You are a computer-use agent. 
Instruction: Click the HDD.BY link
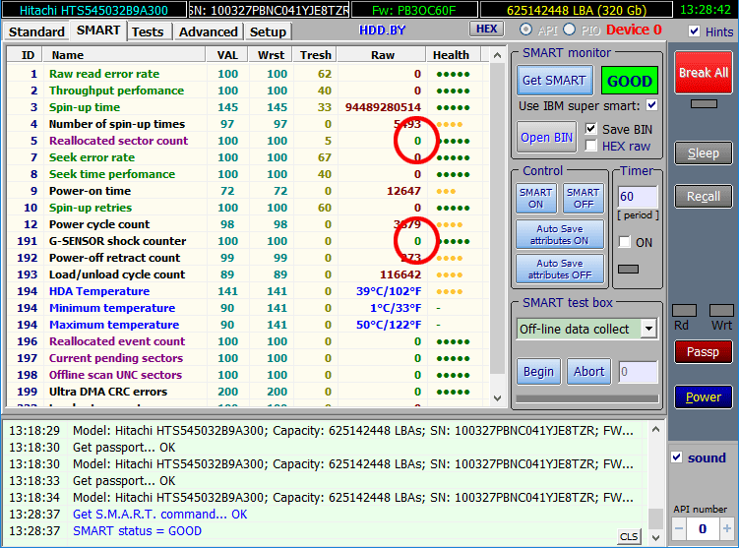coord(382,30)
